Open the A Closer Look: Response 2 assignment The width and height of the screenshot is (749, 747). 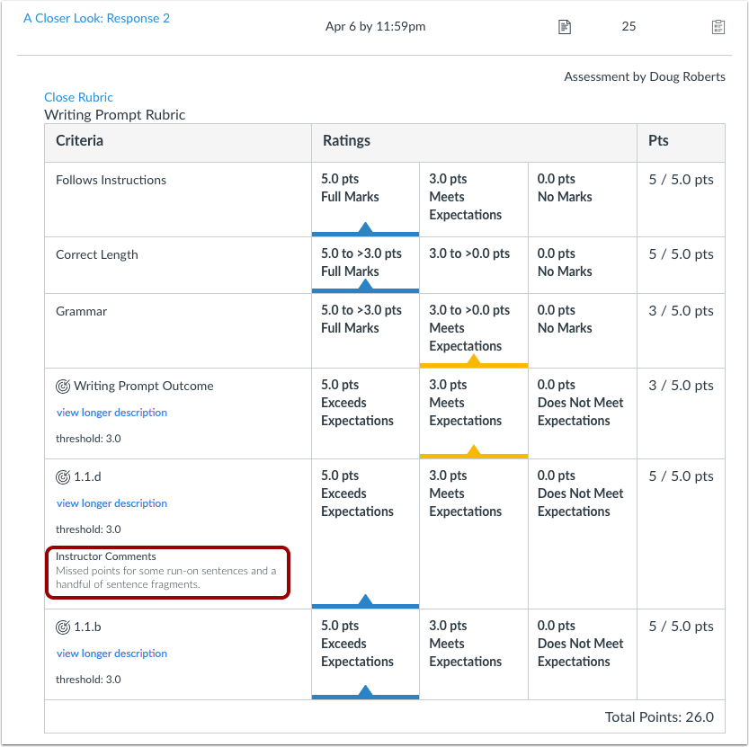point(96,18)
